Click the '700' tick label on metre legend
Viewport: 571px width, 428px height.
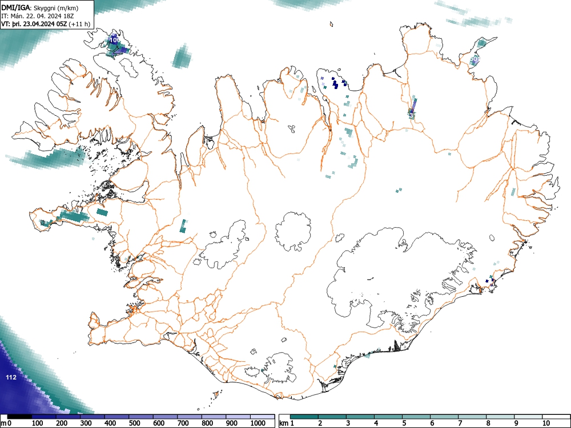tap(183, 423)
